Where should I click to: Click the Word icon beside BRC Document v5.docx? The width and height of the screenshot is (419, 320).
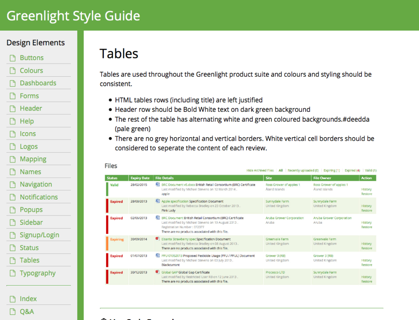point(157,184)
